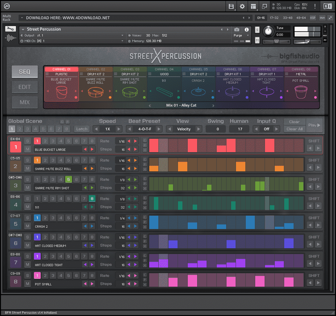Open the Output st. 1 dropdown
336x316 pixels.
tap(122, 36)
